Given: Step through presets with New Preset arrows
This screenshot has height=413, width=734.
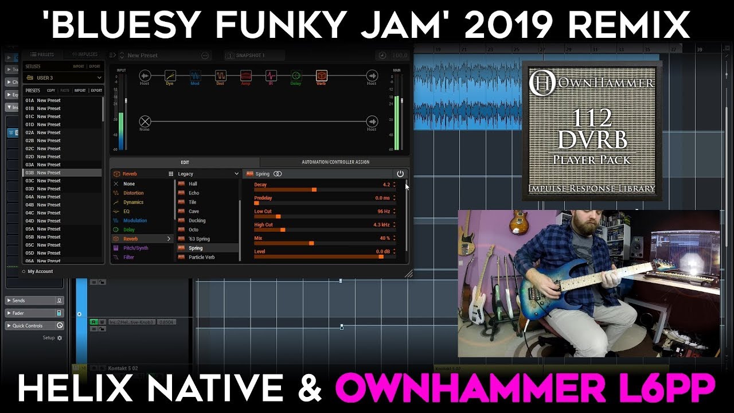Looking at the screenshot, I should point(122,56).
